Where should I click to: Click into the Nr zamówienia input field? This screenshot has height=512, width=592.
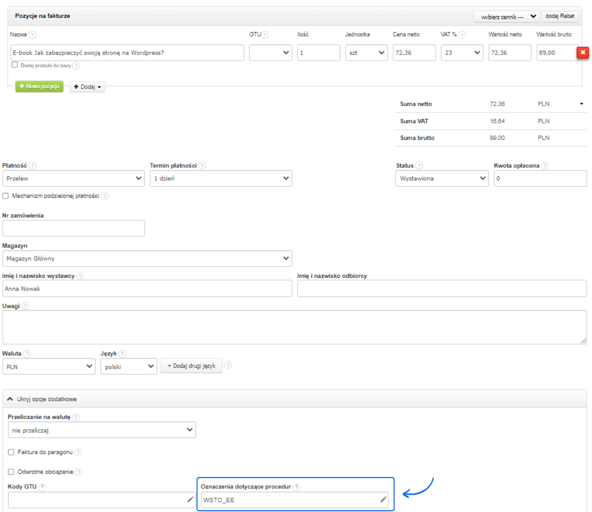[x=74, y=229]
